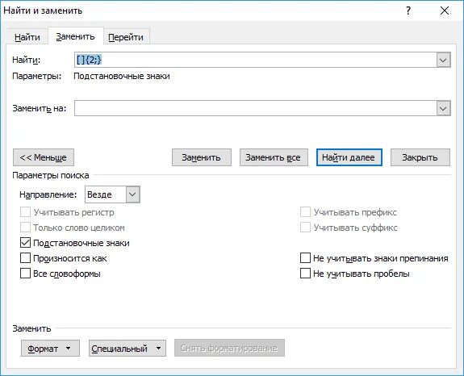Collapse options with the Меньше button
Image resolution: width=464 pixels, height=376 pixels.
44,157
